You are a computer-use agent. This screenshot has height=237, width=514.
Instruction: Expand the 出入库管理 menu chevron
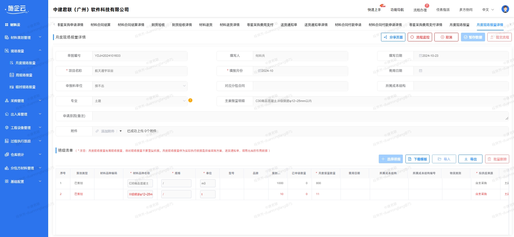click(x=40, y=114)
